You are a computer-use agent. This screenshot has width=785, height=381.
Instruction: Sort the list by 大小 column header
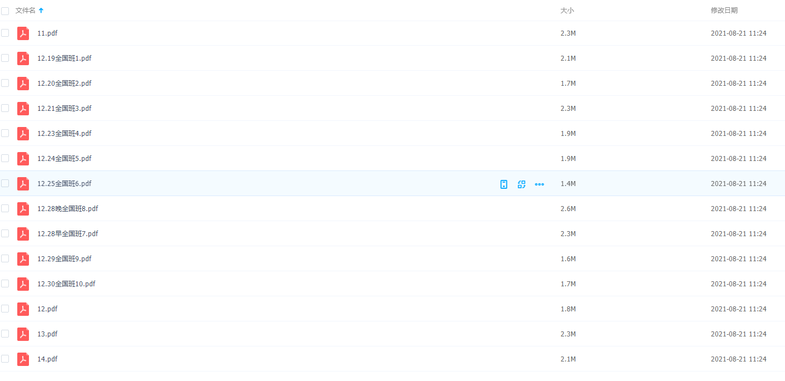click(567, 11)
